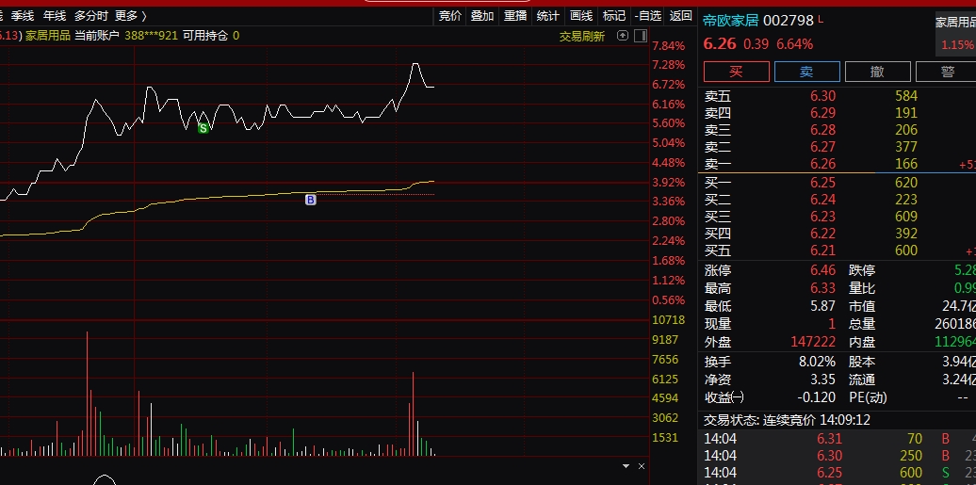This screenshot has width=976, height=485.
Task: Click current price 6.26 in header
Action: pos(720,44)
